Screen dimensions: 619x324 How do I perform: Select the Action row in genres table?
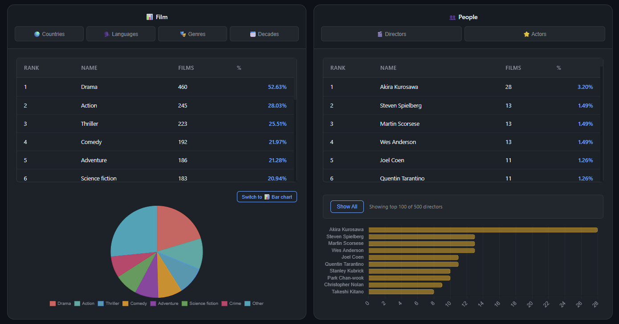[x=155, y=105]
